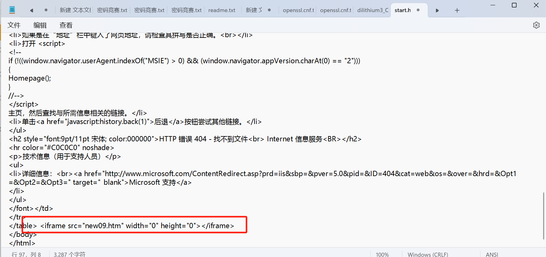Open the 查看 menu
The image size is (546, 257).
pos(66,25)
